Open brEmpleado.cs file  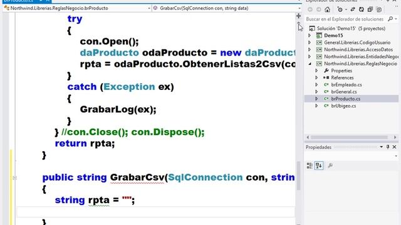click(346, 85)
